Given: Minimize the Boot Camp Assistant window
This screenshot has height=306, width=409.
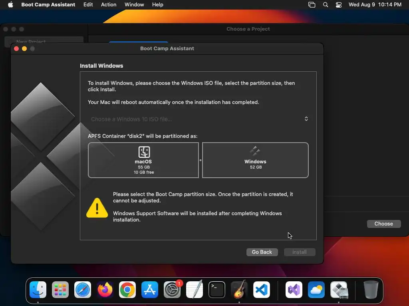Looking at the screenshot, I should (24, 49).
